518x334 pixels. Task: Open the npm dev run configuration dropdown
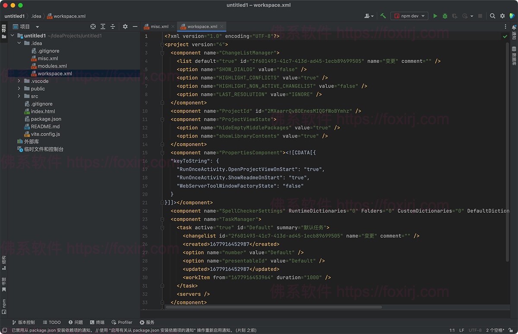pos(409,16)
